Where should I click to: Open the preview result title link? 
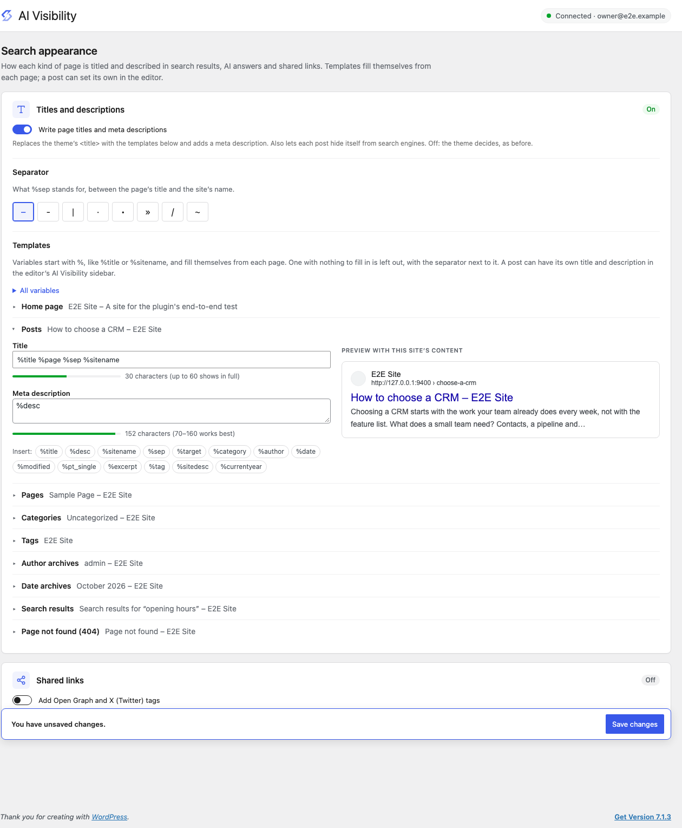point(432,397)
